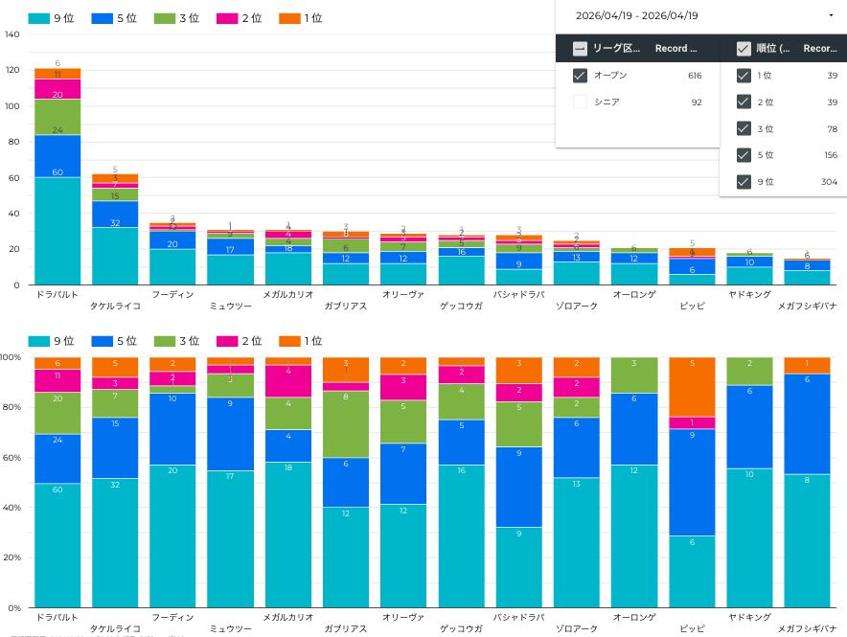Click the 9位 teal swatch in top legend
The width and height of the screenshot is (847, 637).
[40, 18]
